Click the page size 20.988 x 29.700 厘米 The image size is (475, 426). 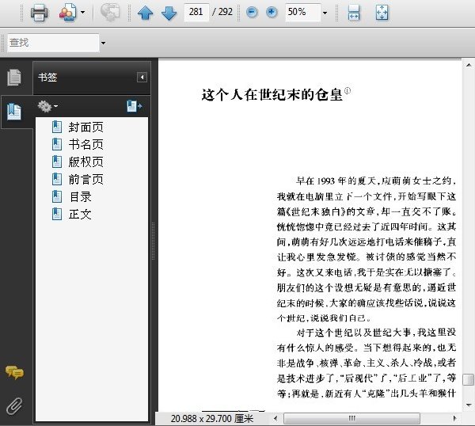(211, 419)
